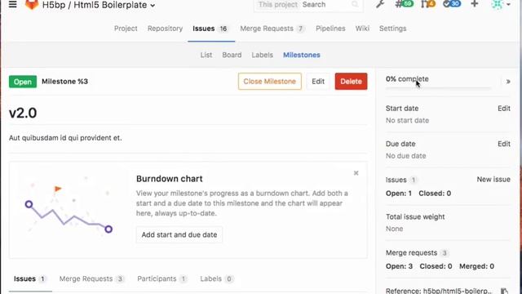Image resolution: width=522 pixels, height=294 pixels.
Task: Open the admin area wrench icon
Action: (380, 4)
